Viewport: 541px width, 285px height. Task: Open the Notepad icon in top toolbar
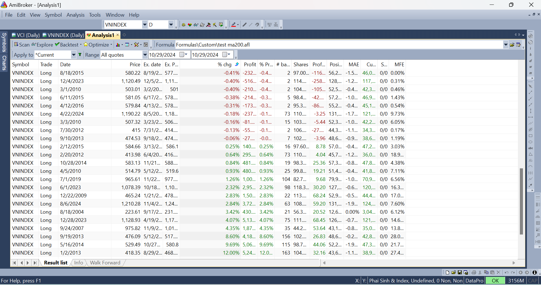pyautogui.click(x=202, y=25)
